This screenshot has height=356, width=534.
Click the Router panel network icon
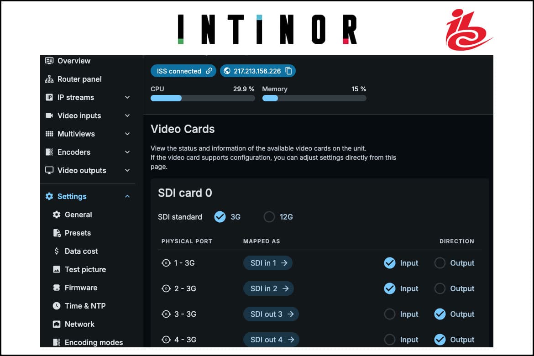tap(49, 79)
